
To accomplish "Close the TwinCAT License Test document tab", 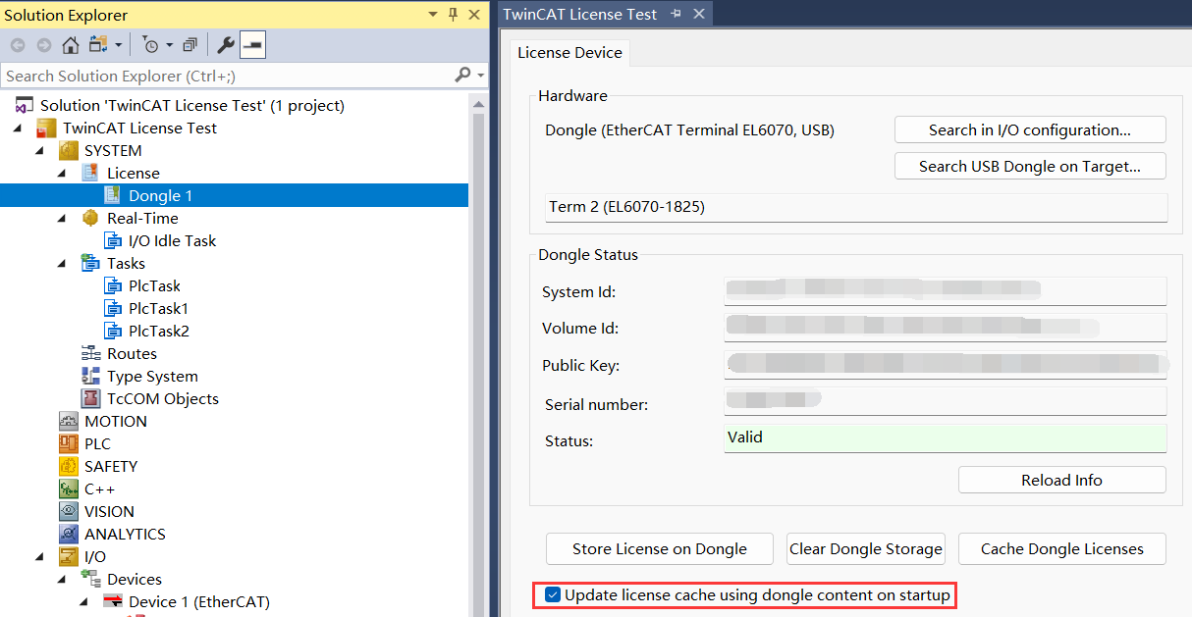I will click(699, 14).
